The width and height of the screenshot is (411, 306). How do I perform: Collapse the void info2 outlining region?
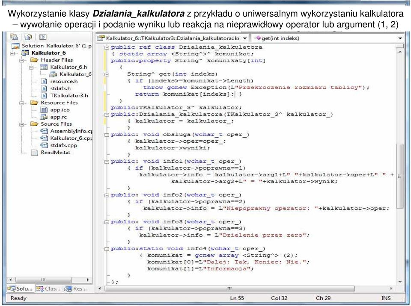pyautogui.click(x=107, y=195)
